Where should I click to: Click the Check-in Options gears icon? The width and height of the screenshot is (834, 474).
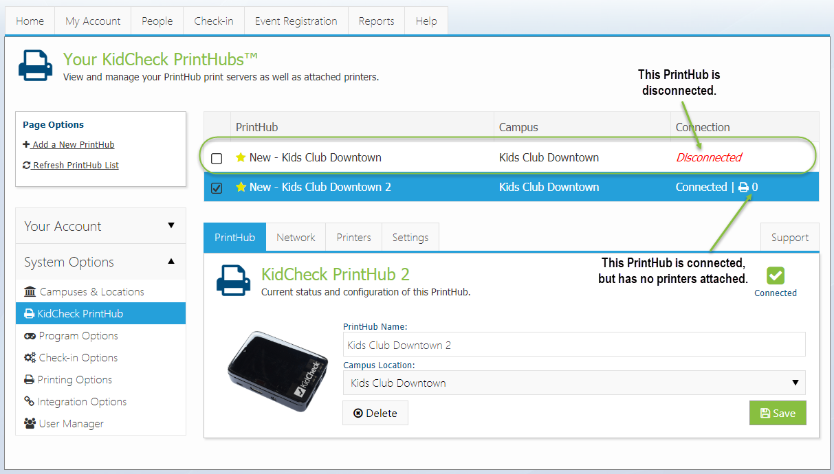click(x=30, y=358)
